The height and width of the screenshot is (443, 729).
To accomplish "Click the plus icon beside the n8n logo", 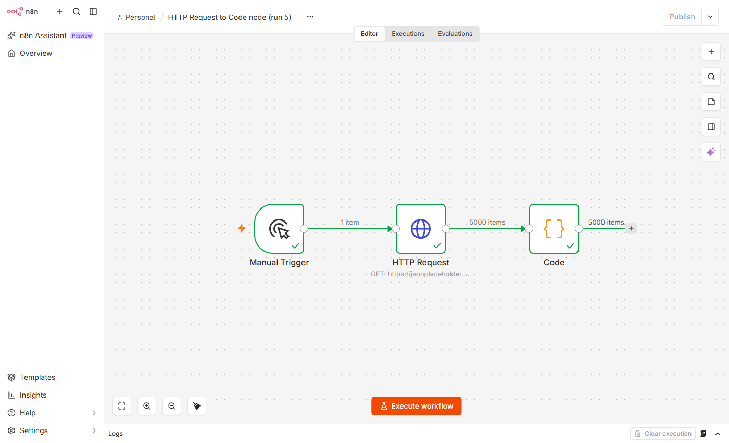I will [60, 11].
